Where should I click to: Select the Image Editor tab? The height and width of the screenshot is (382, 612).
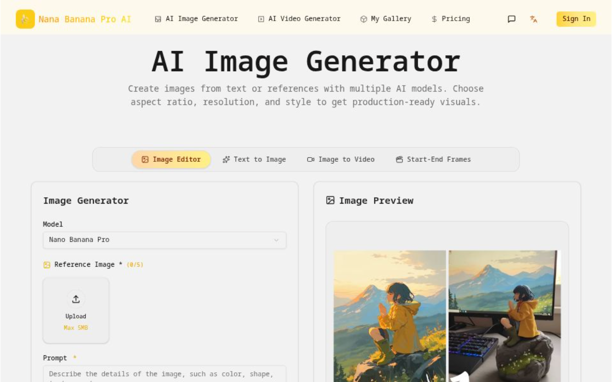(171, 160)
